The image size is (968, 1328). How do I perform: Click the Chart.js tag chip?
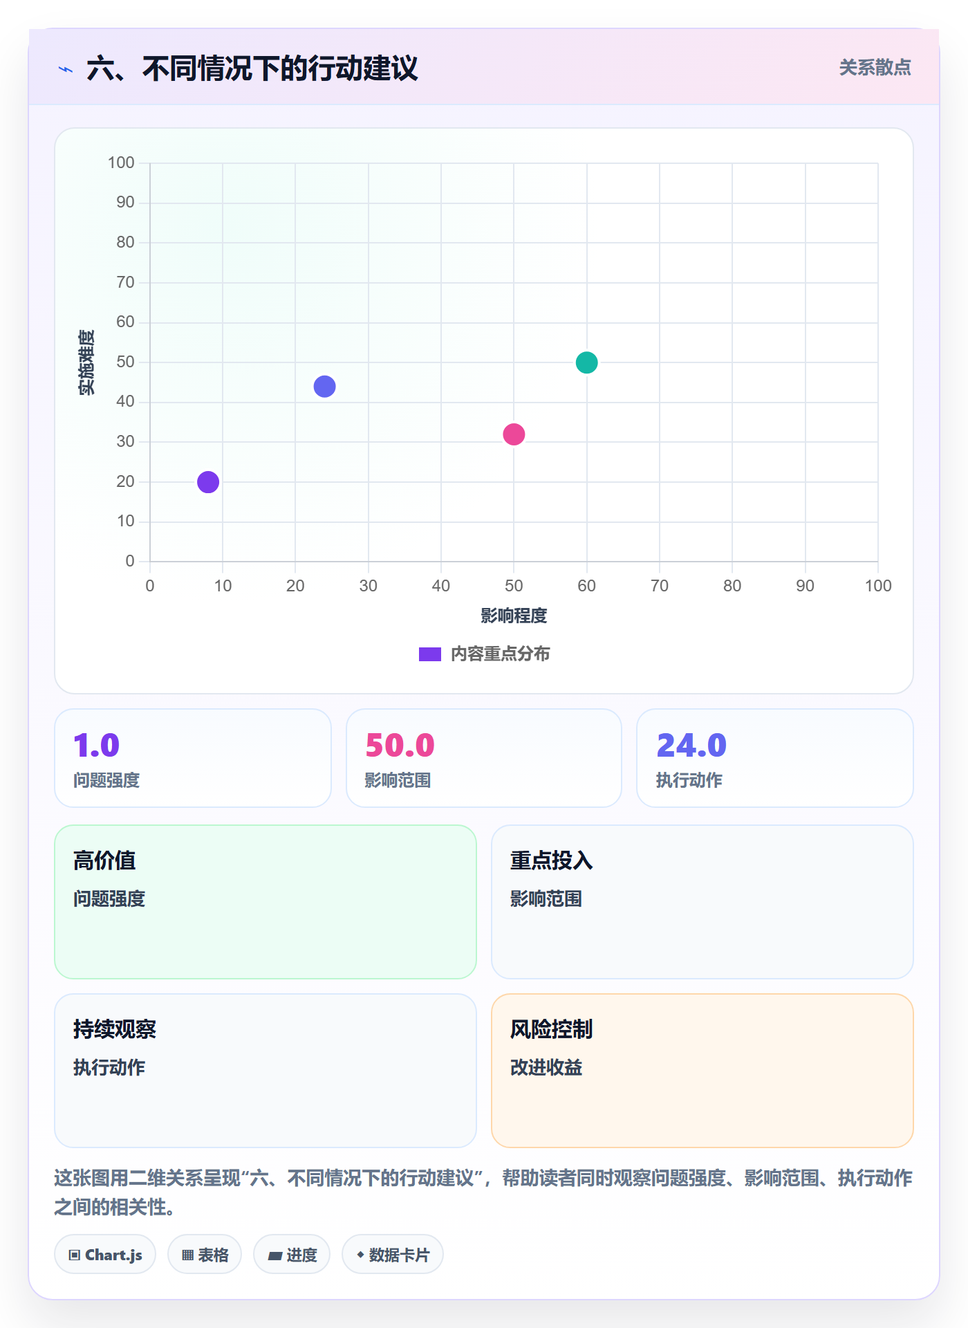point(105,1255)
